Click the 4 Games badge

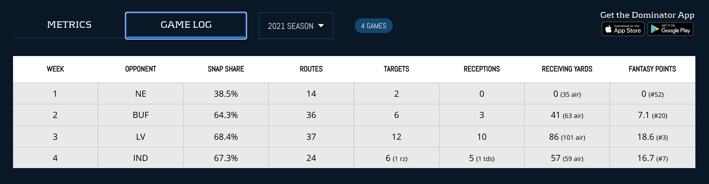[373, 26]
